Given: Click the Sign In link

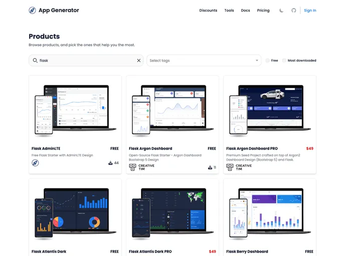Looking at the screenshot, I should [310, 10].
